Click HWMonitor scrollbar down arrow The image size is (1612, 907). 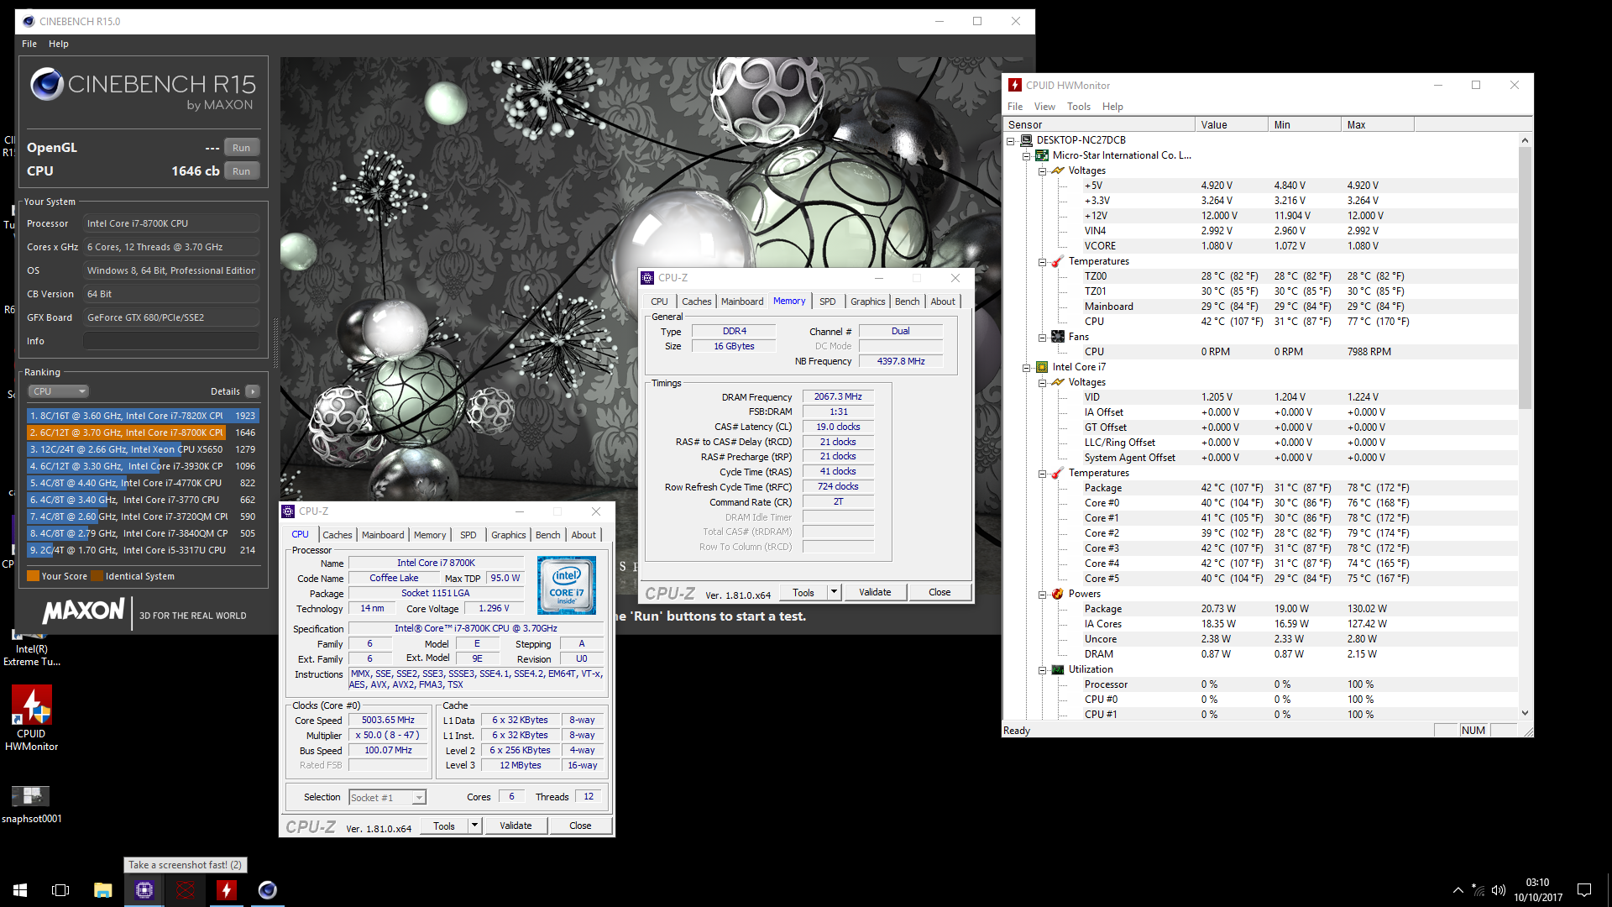(1525, 713)
